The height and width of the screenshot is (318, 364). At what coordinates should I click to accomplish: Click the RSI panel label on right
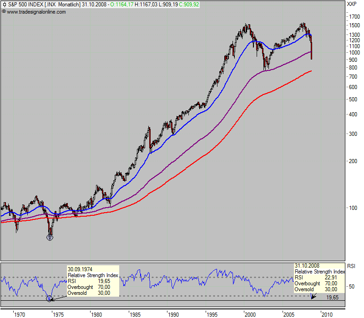[351, 266]
